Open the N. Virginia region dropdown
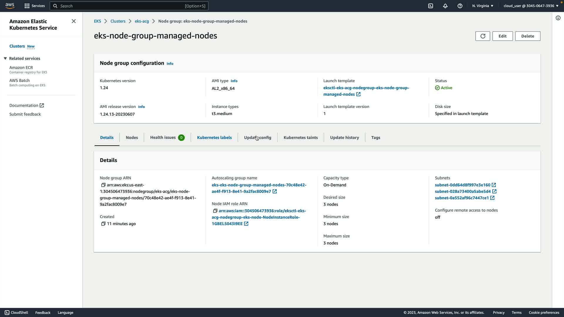Screen dimensions: 564x317 tap(483, 6)
